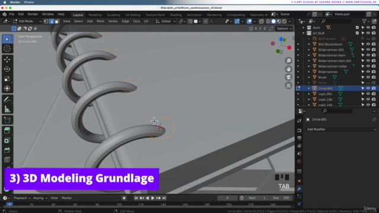Viewport: 379px width, 213px height.
Task: Switch perspective/orthographic grid icon
Action: [288, 85]
